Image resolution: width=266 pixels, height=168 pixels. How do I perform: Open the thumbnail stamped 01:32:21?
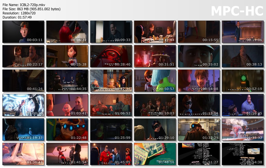click(199, 130)
